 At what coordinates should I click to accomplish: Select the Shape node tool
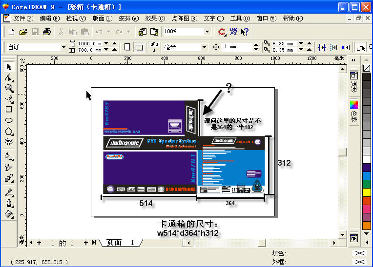point(9,77)
